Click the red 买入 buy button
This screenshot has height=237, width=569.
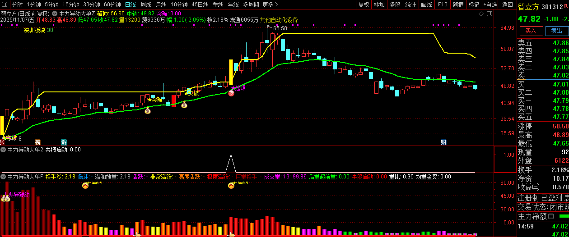pos(531,31)
